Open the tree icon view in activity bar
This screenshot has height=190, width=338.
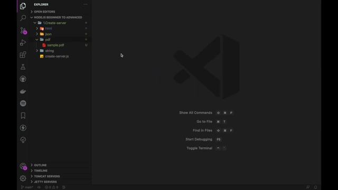(23, 140)
